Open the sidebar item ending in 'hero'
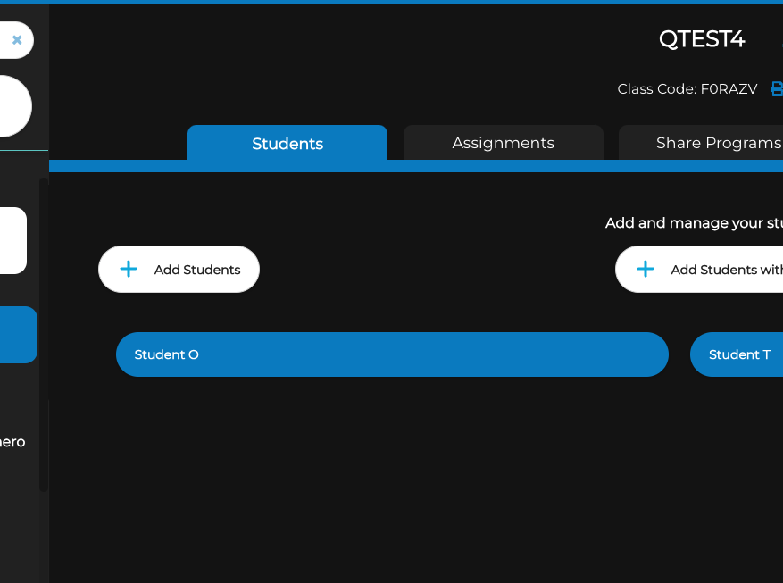This screenshot has width=783, height=583. click(x=12, y=442)
